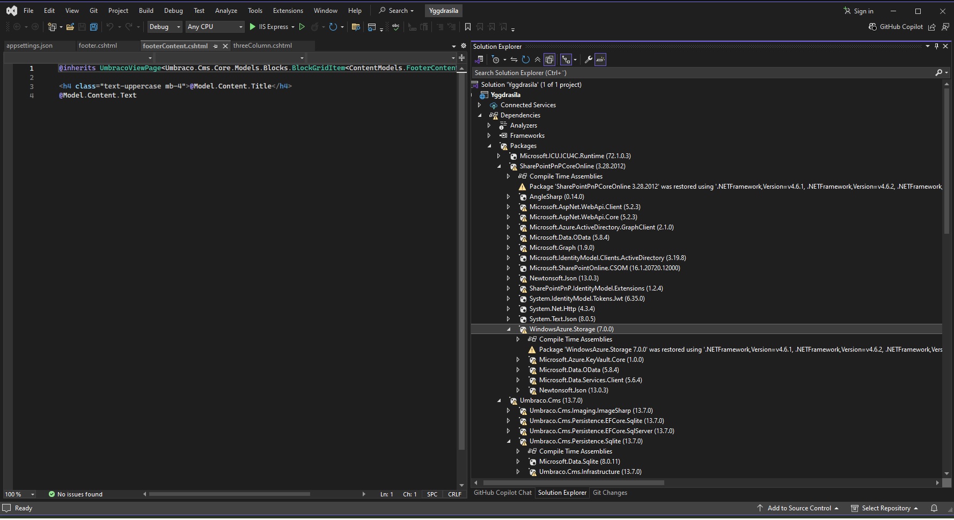Screen dimensions: 954x520
Task: Click the Visual Studio logo icon
Action: coord(11,11)
